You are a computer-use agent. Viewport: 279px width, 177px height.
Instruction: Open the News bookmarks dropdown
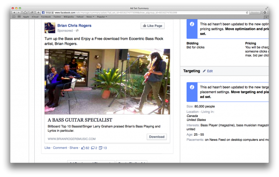tap(90, 17)
